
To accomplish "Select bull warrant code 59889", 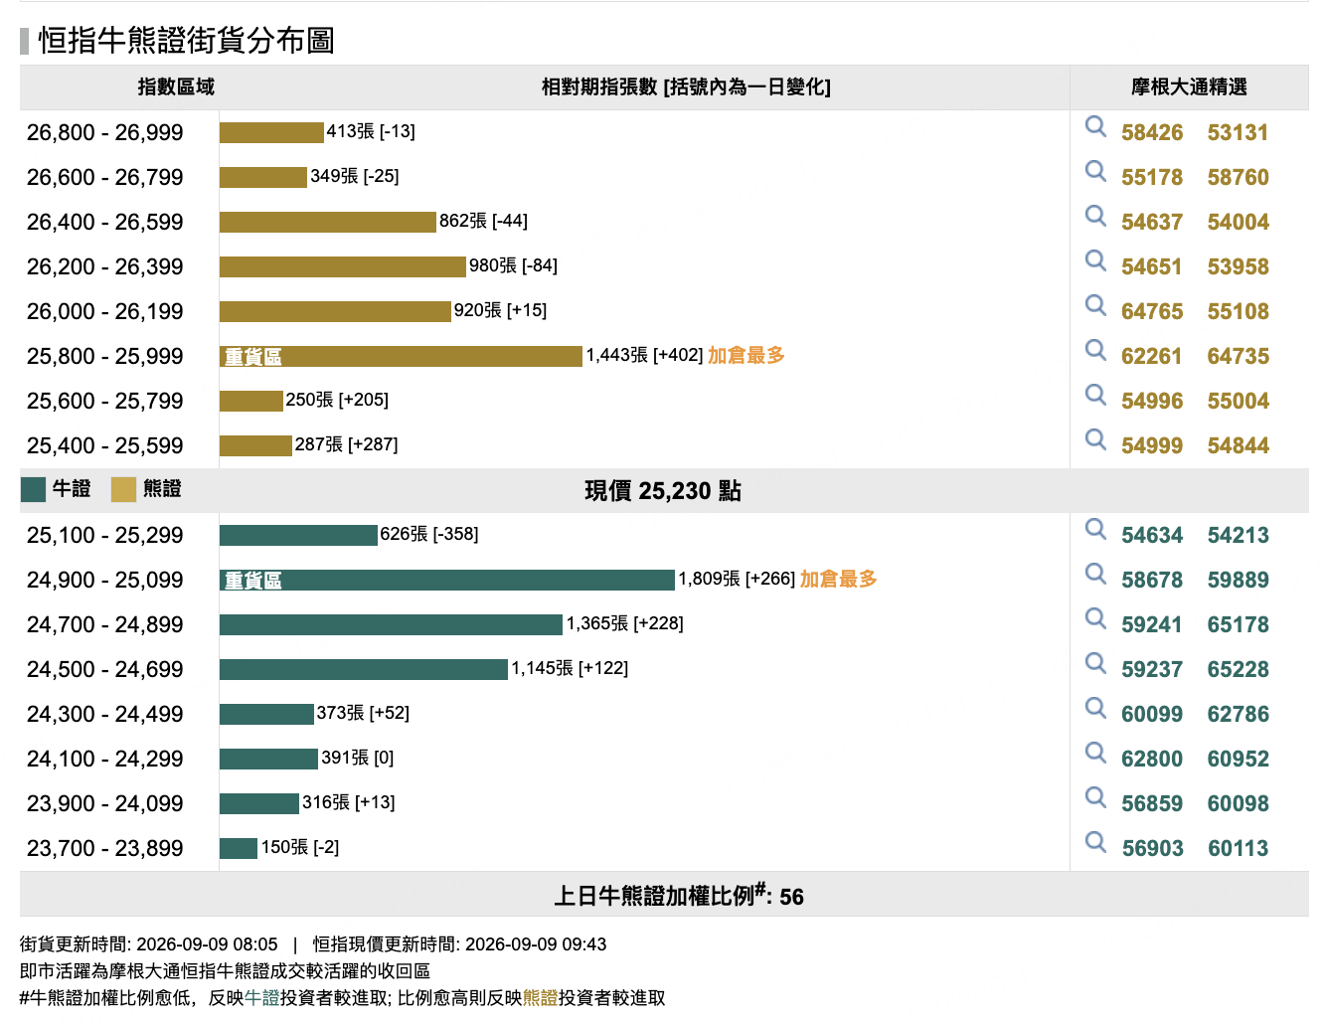I will pos(1239,581).
